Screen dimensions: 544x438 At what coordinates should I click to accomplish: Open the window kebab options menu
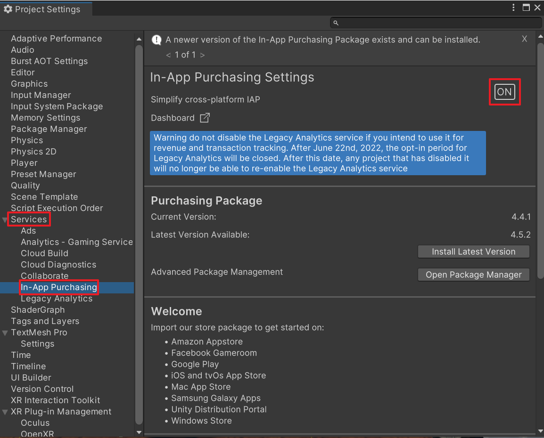coord(513,7)
